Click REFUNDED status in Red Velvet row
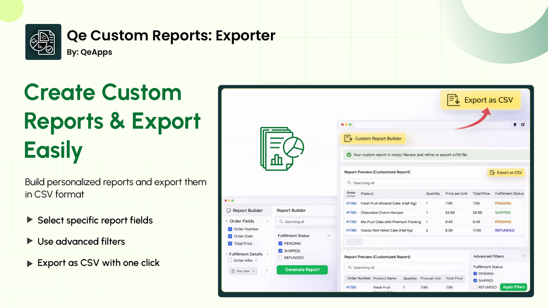The width and height of the screenshot is (548, 308). pyautogui.click(x=505, y=230)
